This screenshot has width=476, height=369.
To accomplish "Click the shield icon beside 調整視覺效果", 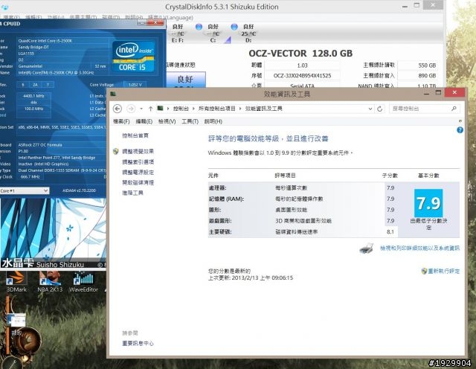I will click(x=116, y=151).
